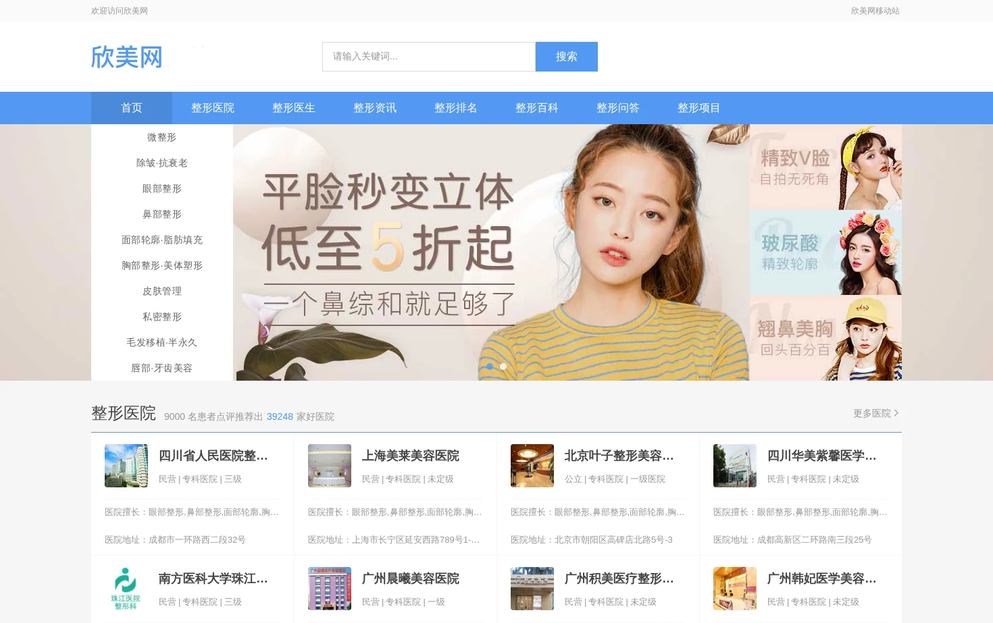This screenshot has width=993, height=623.
Task: Open the 广州晨曦美容医院 title link
Action: click(411, 578)
